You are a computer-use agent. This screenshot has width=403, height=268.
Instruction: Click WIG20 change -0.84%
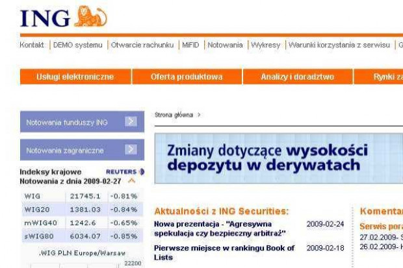click(124, 210)
